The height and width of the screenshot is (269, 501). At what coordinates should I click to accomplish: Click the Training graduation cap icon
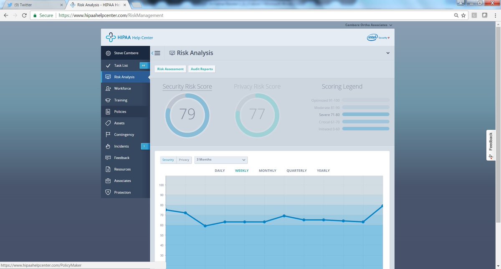[x=108, y=100]
